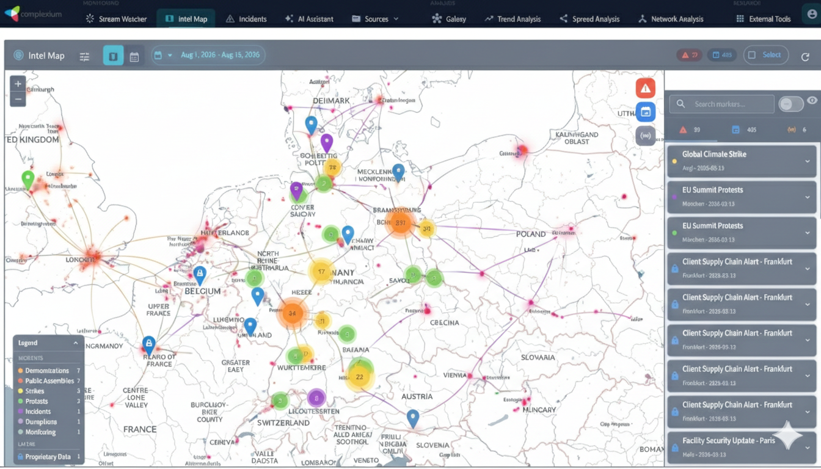Toggle the switch next to marker search
This screenshot has width=821, height=469.
click(790, 104)
